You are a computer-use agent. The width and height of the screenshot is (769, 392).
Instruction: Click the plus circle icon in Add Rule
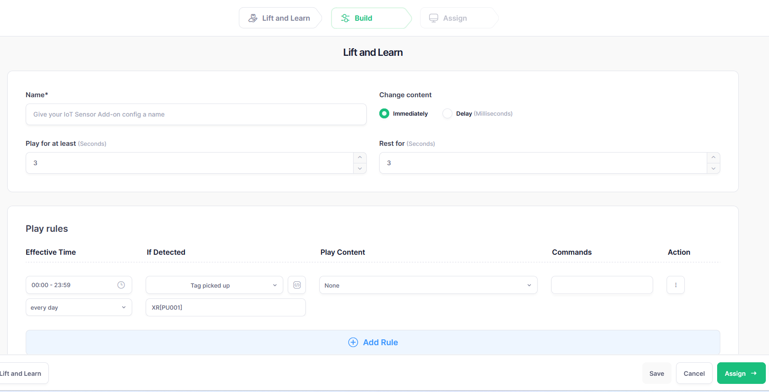353,342
